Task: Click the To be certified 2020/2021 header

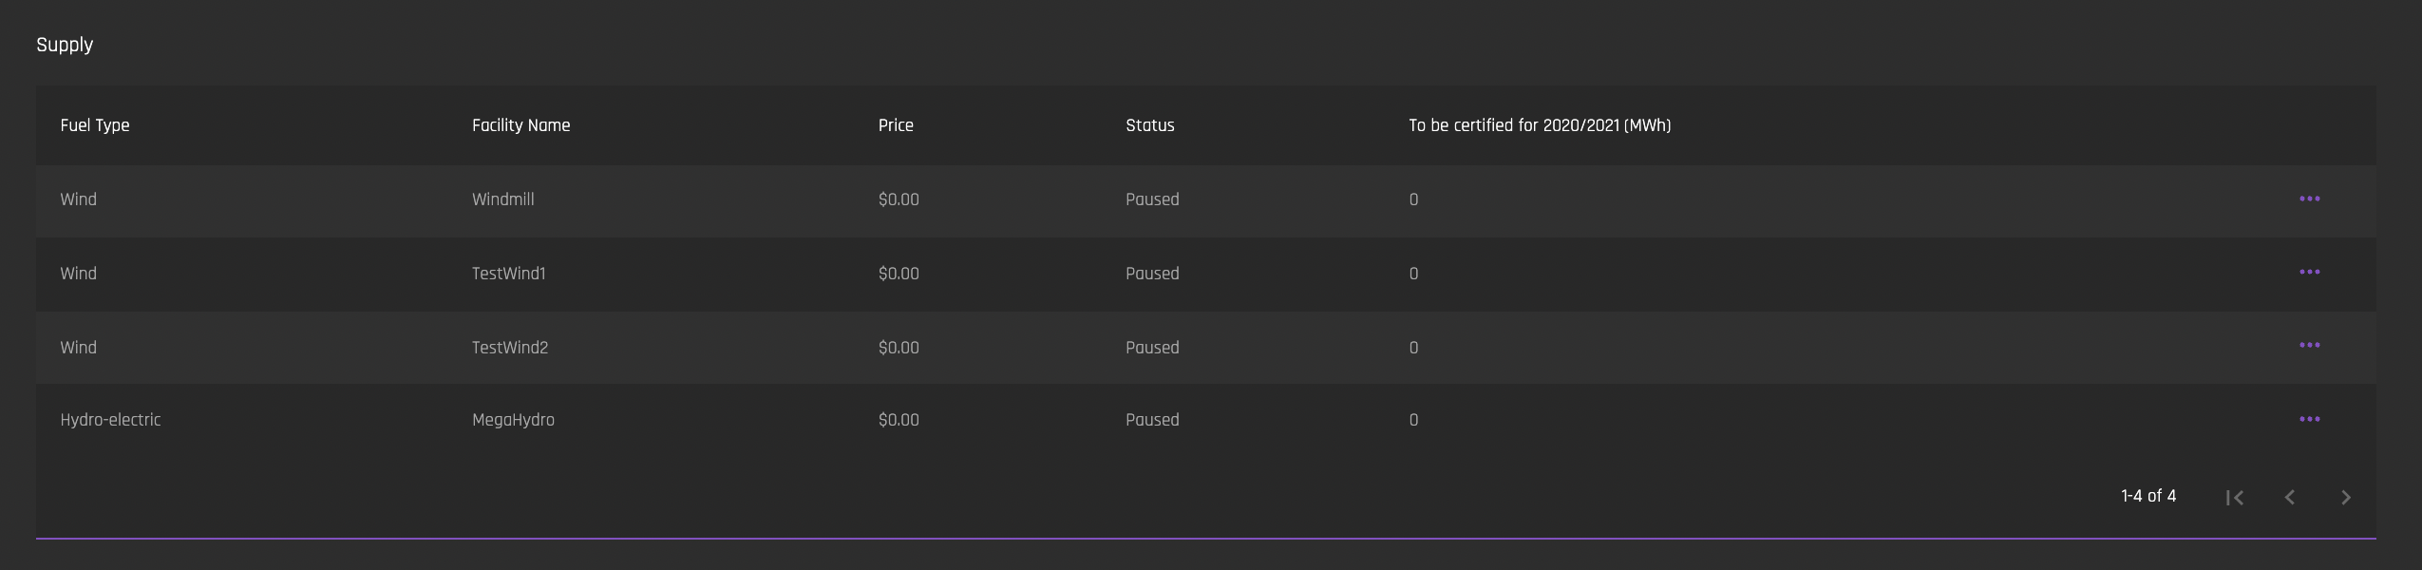Action: click(1540, 125)
